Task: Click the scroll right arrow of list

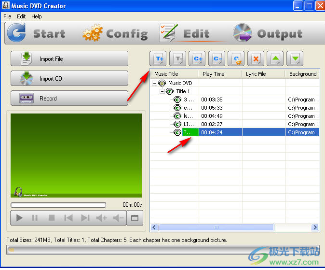Action: coord(315,227)
